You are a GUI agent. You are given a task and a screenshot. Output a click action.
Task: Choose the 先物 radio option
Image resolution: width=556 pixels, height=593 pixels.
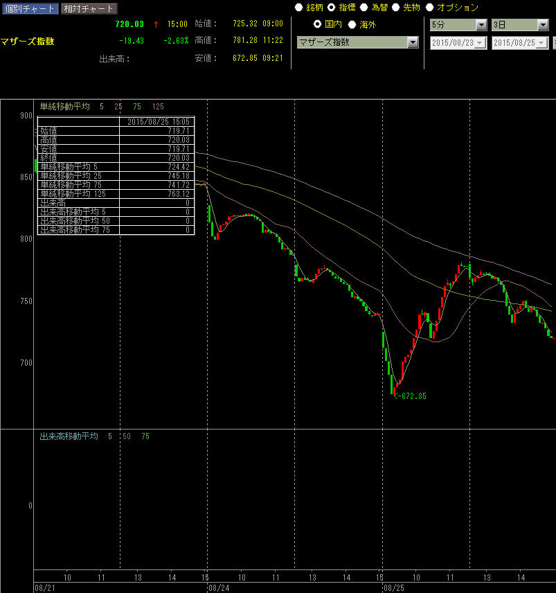[x=397, y=8]
